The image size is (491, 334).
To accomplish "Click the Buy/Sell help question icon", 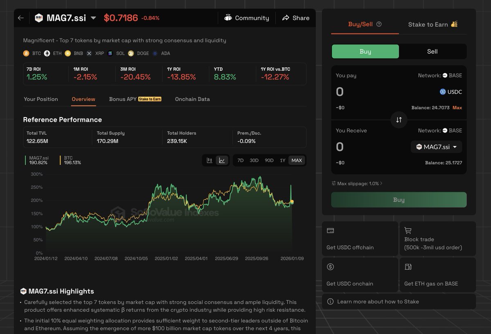I will tap(379, 24).
